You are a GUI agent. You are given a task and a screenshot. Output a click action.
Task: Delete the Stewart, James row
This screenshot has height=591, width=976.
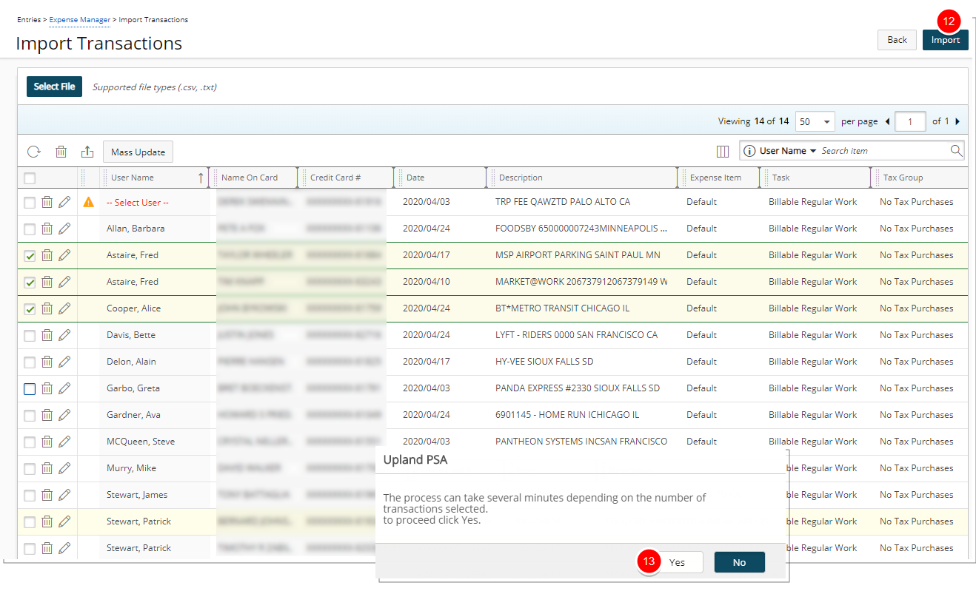tap(47, 495)
